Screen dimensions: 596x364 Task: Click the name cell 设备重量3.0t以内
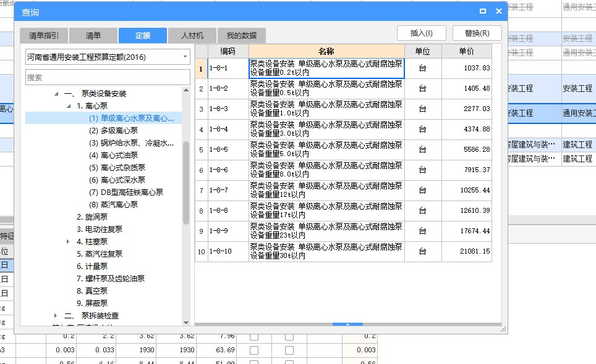pyautogui.click(x=326, y=130)
